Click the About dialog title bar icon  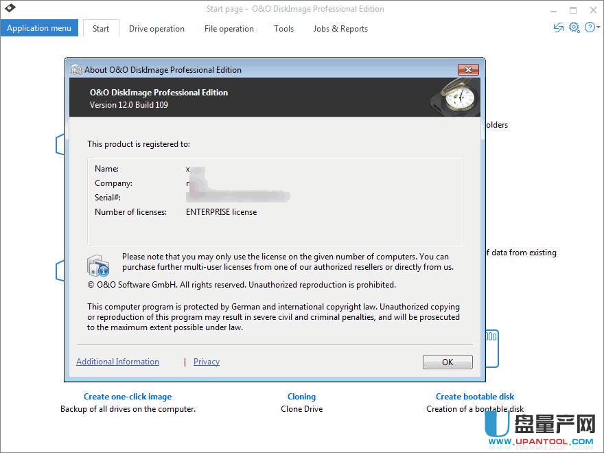click(76, 69)
